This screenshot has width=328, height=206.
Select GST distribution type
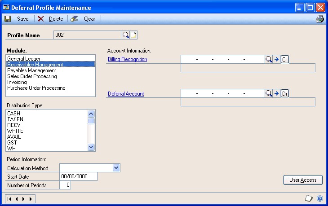(47, 143)
